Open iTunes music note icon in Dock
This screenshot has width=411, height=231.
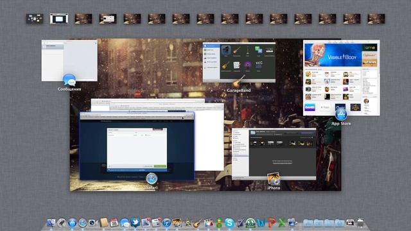166,223
